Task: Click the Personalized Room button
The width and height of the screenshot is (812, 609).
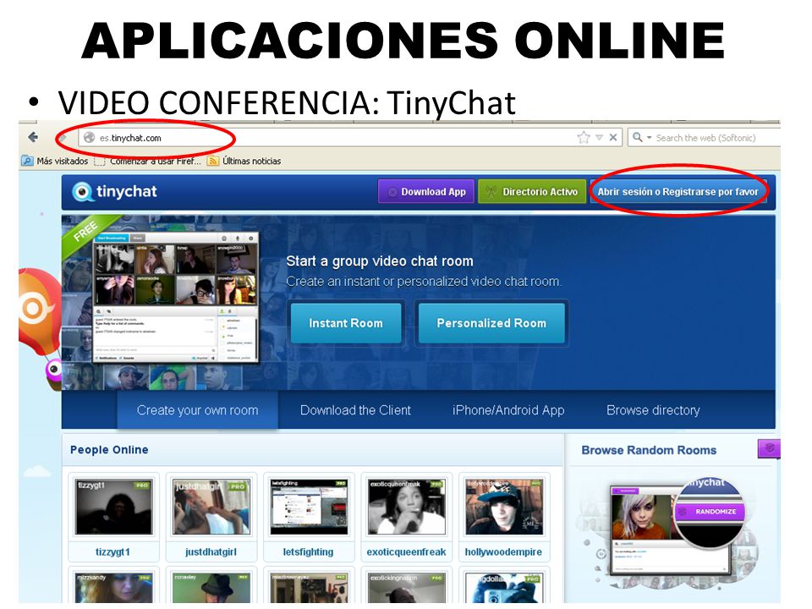Action: click(x=491, y=323)
